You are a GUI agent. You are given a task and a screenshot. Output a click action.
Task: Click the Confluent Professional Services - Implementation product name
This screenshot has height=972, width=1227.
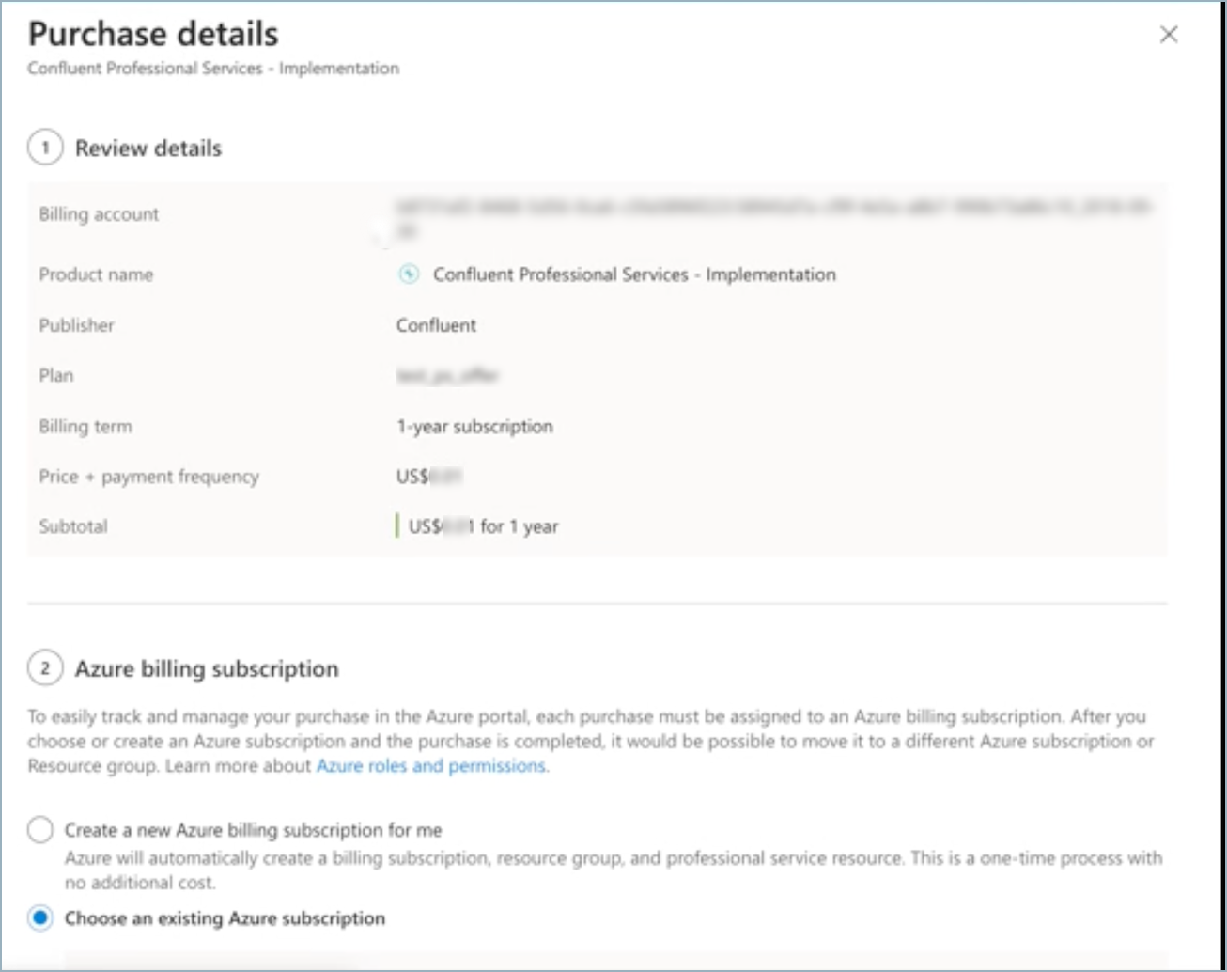coord(632,274)
